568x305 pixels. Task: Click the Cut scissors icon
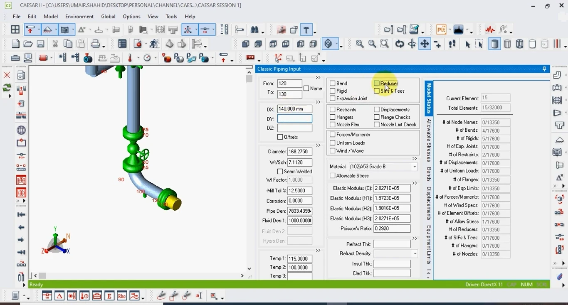(x=55, y=44)
